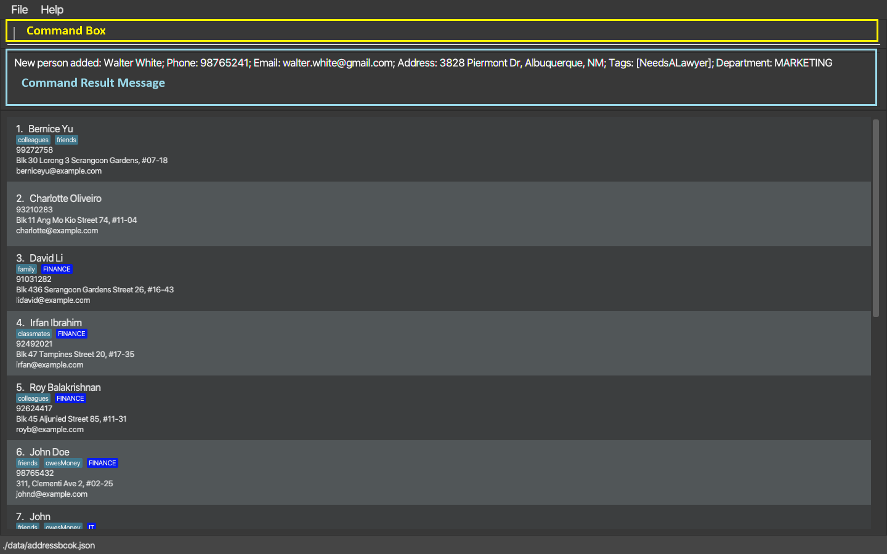Select the Bernice Yu contact name
887x554 pixels.
click(x=51, y=129)
